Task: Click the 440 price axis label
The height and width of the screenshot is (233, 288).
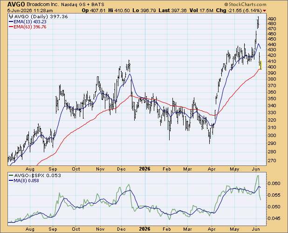Action: pos(272,44)
